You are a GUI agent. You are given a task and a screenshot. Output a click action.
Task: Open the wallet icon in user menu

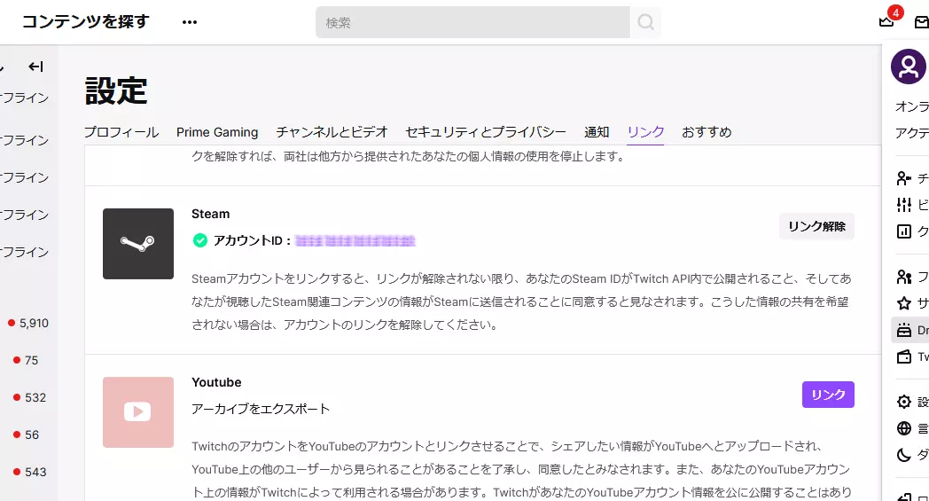[903, 357]
